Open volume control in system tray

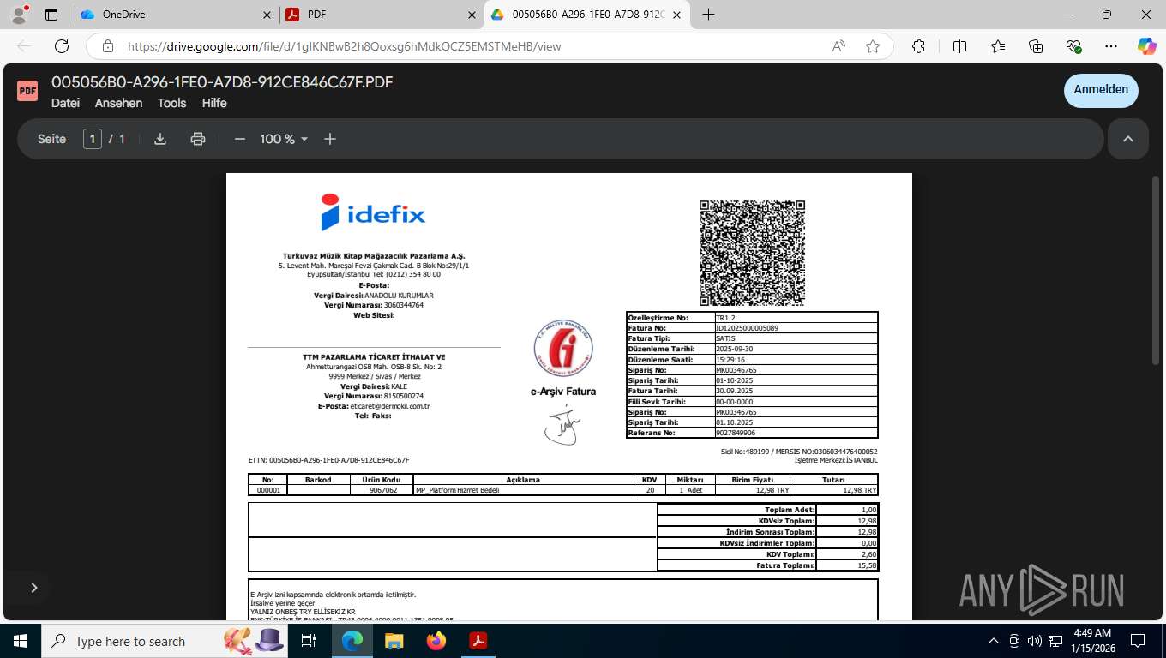1035,641
